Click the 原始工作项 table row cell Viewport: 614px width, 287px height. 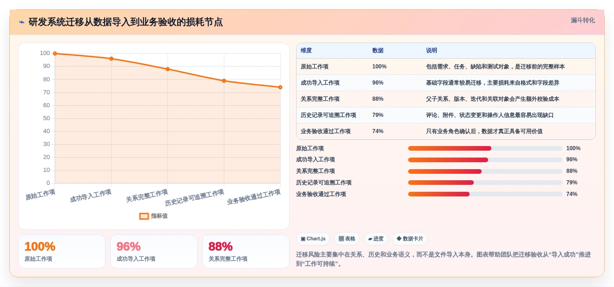[315, 67]
